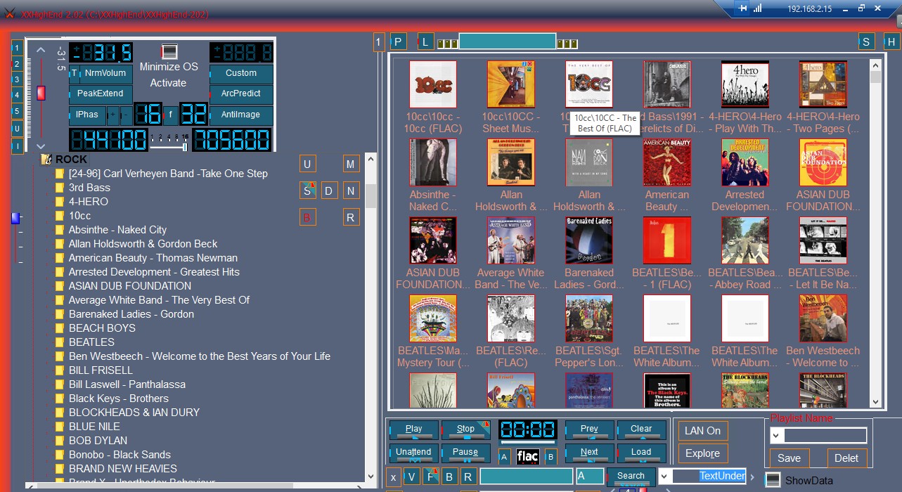902x492 pixels.
Task: Pause playback
Action: pyautogui.click(x=465, y=452)
